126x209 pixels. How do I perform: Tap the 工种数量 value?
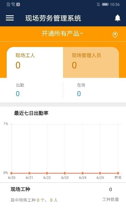click(110, 189)
